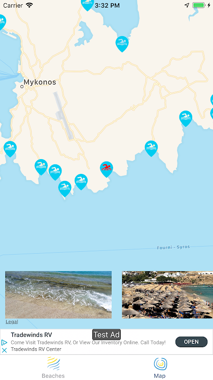
Task: Select the Map tab
Action: point(160,367)
